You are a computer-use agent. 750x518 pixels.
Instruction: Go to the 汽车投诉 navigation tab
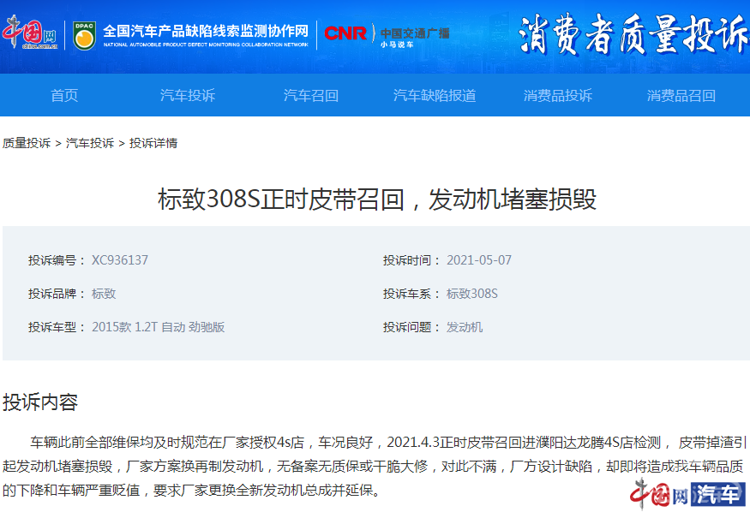pos(188,96)
